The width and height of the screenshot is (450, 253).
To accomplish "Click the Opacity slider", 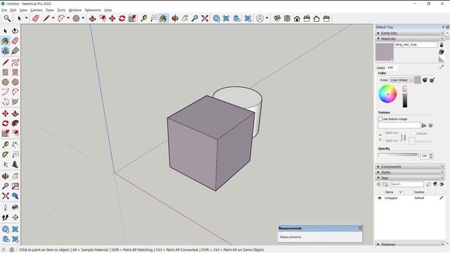I will coord(398,155).
